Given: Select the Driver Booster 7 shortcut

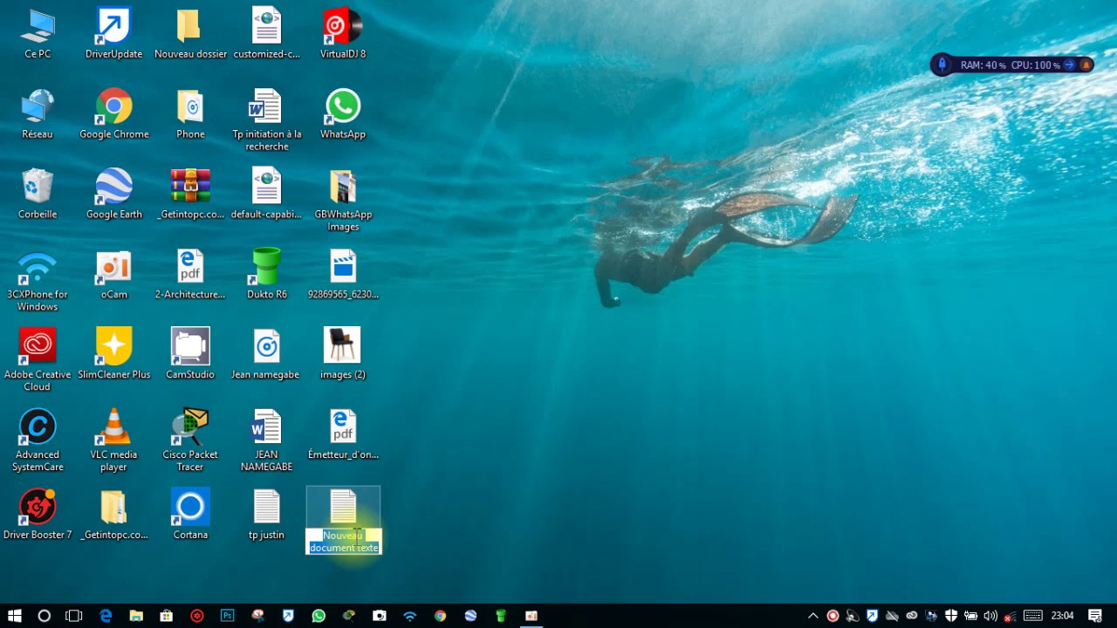Looking at the screenshot, I should coord(38,515).
